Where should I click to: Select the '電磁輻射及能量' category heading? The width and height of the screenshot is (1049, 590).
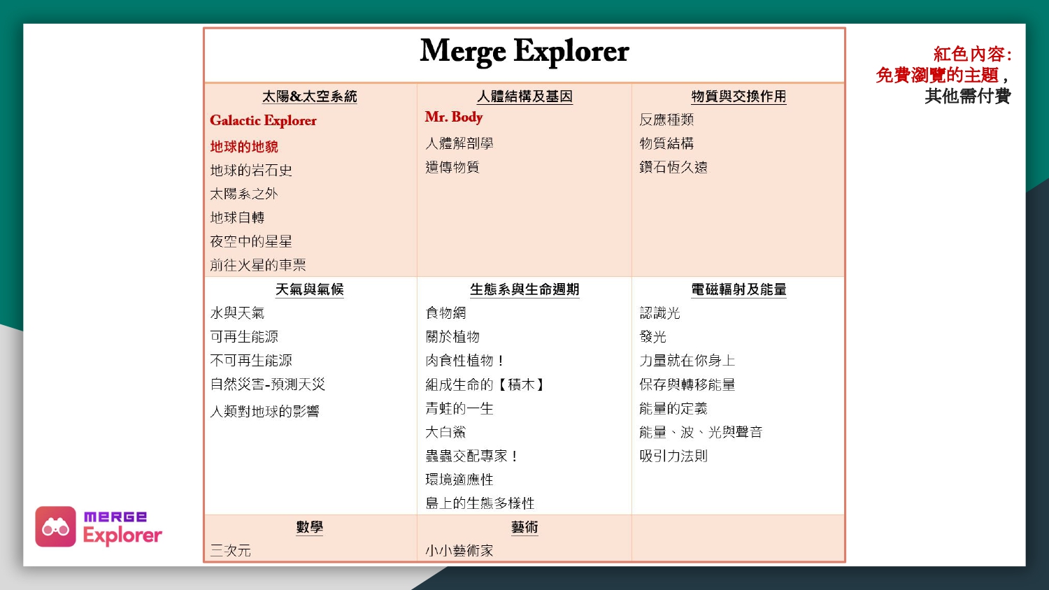pos(738,289)
